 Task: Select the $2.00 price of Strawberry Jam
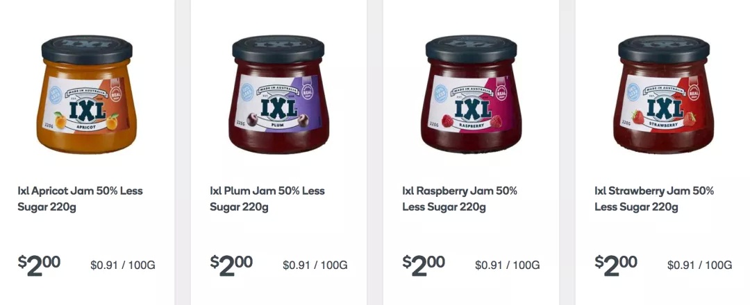[x=616, y=265]
